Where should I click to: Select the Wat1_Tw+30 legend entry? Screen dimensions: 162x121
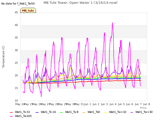point(141,112)
